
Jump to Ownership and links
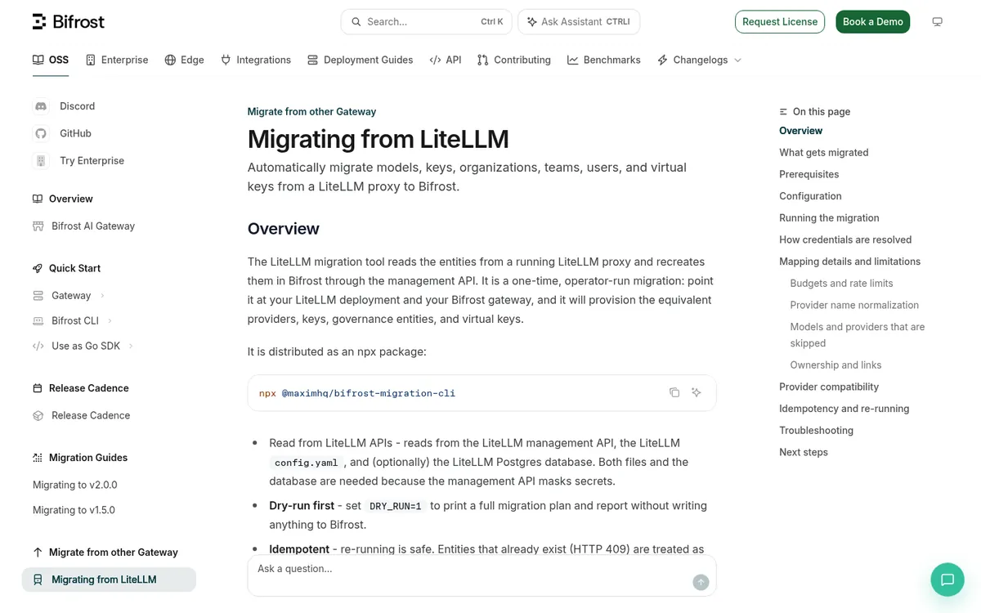836,365
